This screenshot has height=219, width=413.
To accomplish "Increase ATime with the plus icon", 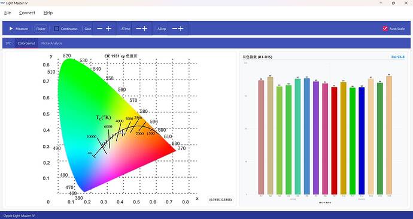I will point(145,29).
